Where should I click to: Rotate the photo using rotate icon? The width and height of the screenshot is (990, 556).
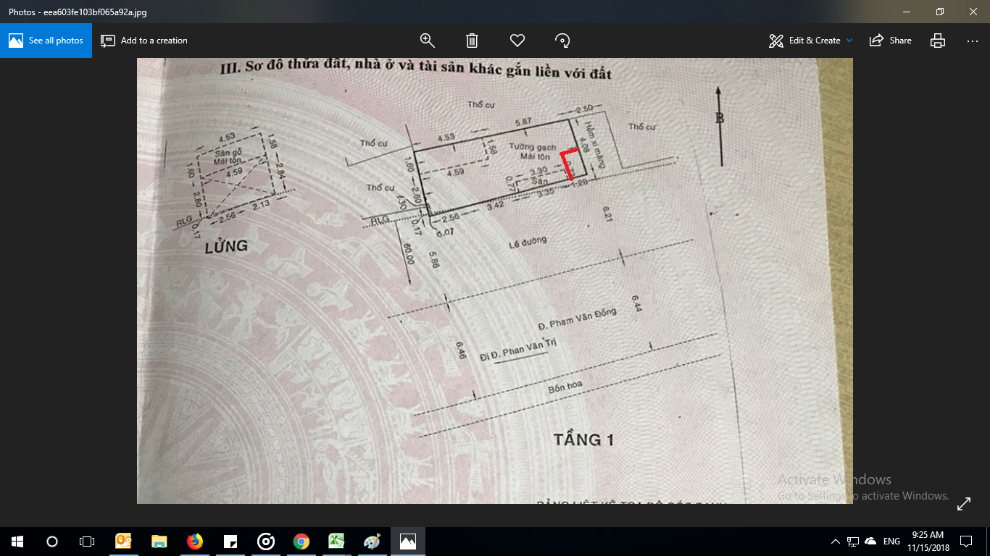[562, 41]
